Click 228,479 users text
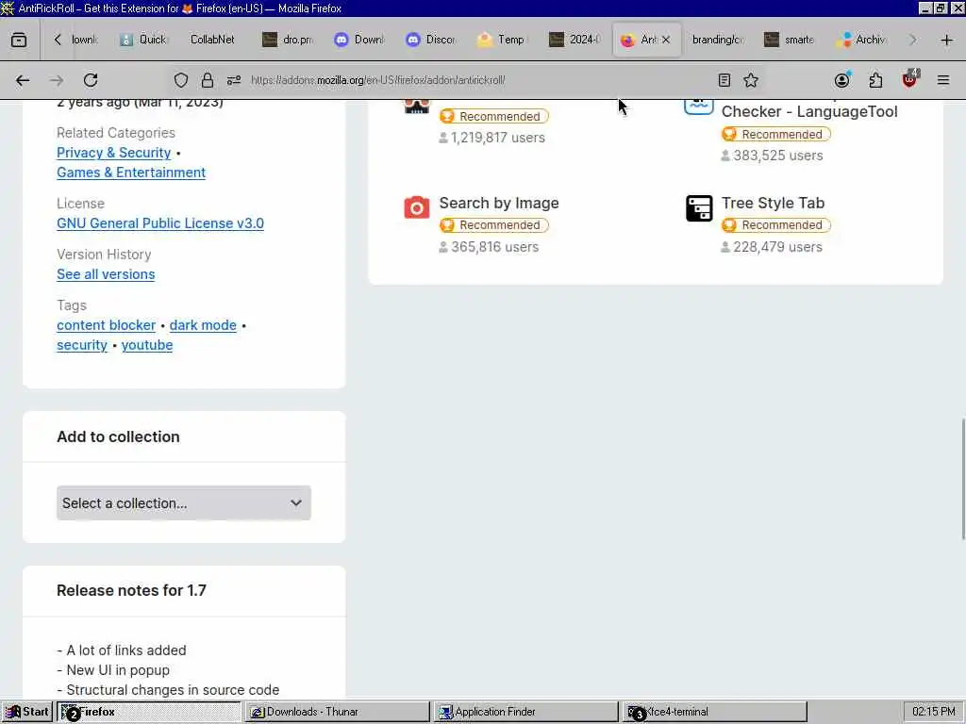Image resolution: width=966 pixels, height=724 pixels. click(777, 247)
